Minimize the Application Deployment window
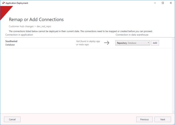 pos(155,3)
